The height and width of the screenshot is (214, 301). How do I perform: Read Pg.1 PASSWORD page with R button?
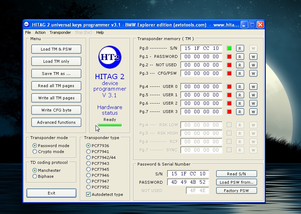[x=240, y=57]
